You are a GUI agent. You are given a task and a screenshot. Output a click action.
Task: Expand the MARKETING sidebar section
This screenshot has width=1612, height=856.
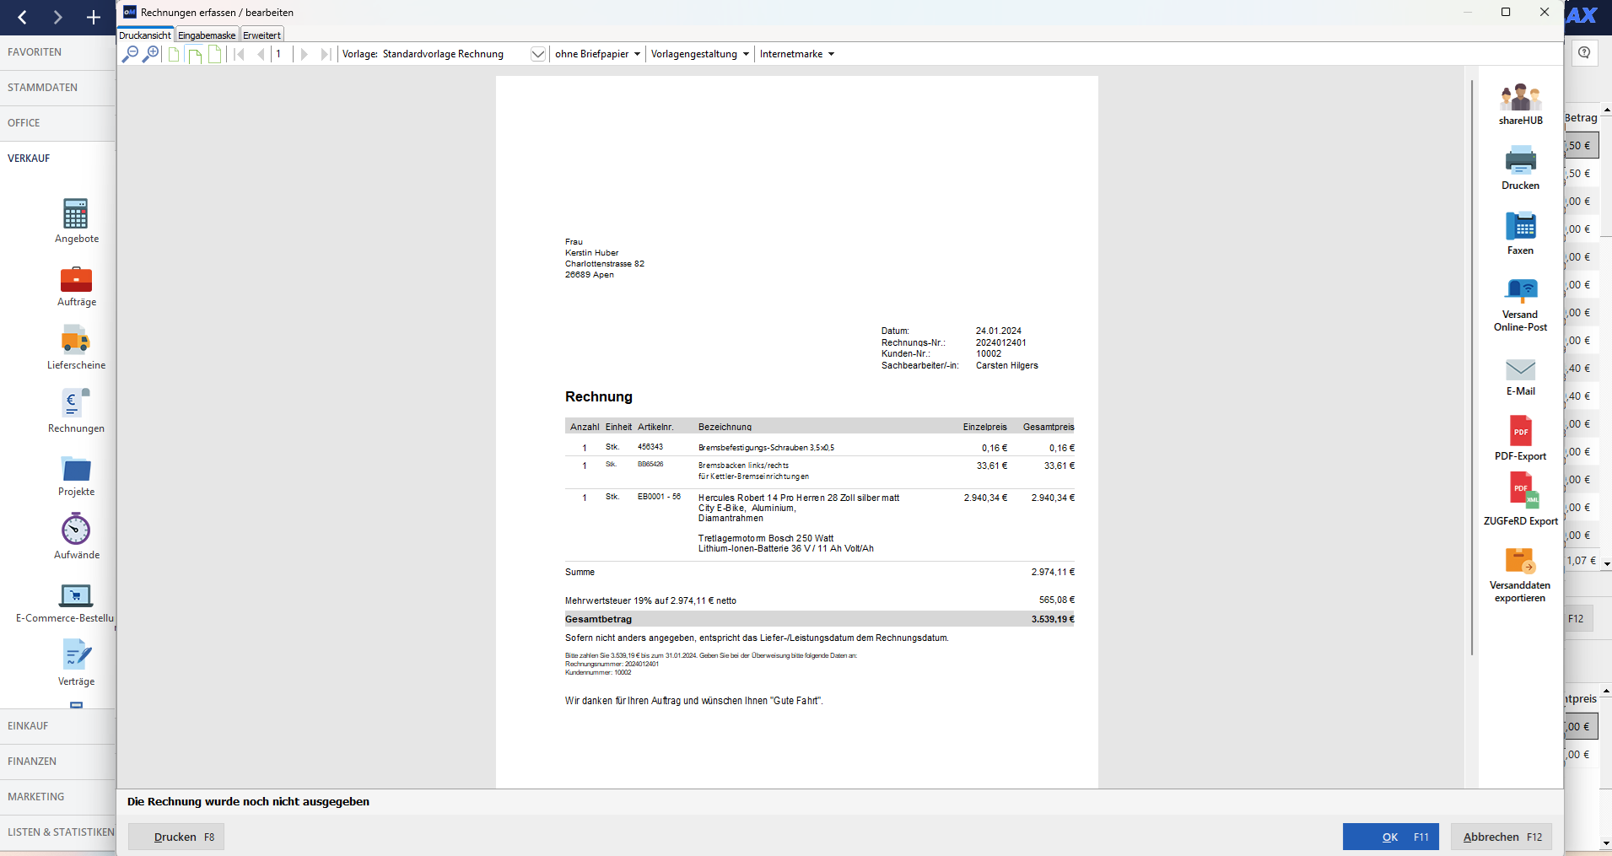[57, 797]
